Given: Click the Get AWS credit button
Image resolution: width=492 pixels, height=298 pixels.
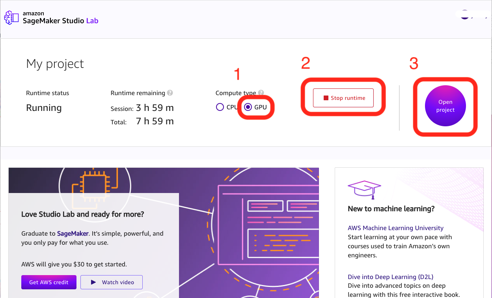Looking at the screenshot, I should [49, 282].
